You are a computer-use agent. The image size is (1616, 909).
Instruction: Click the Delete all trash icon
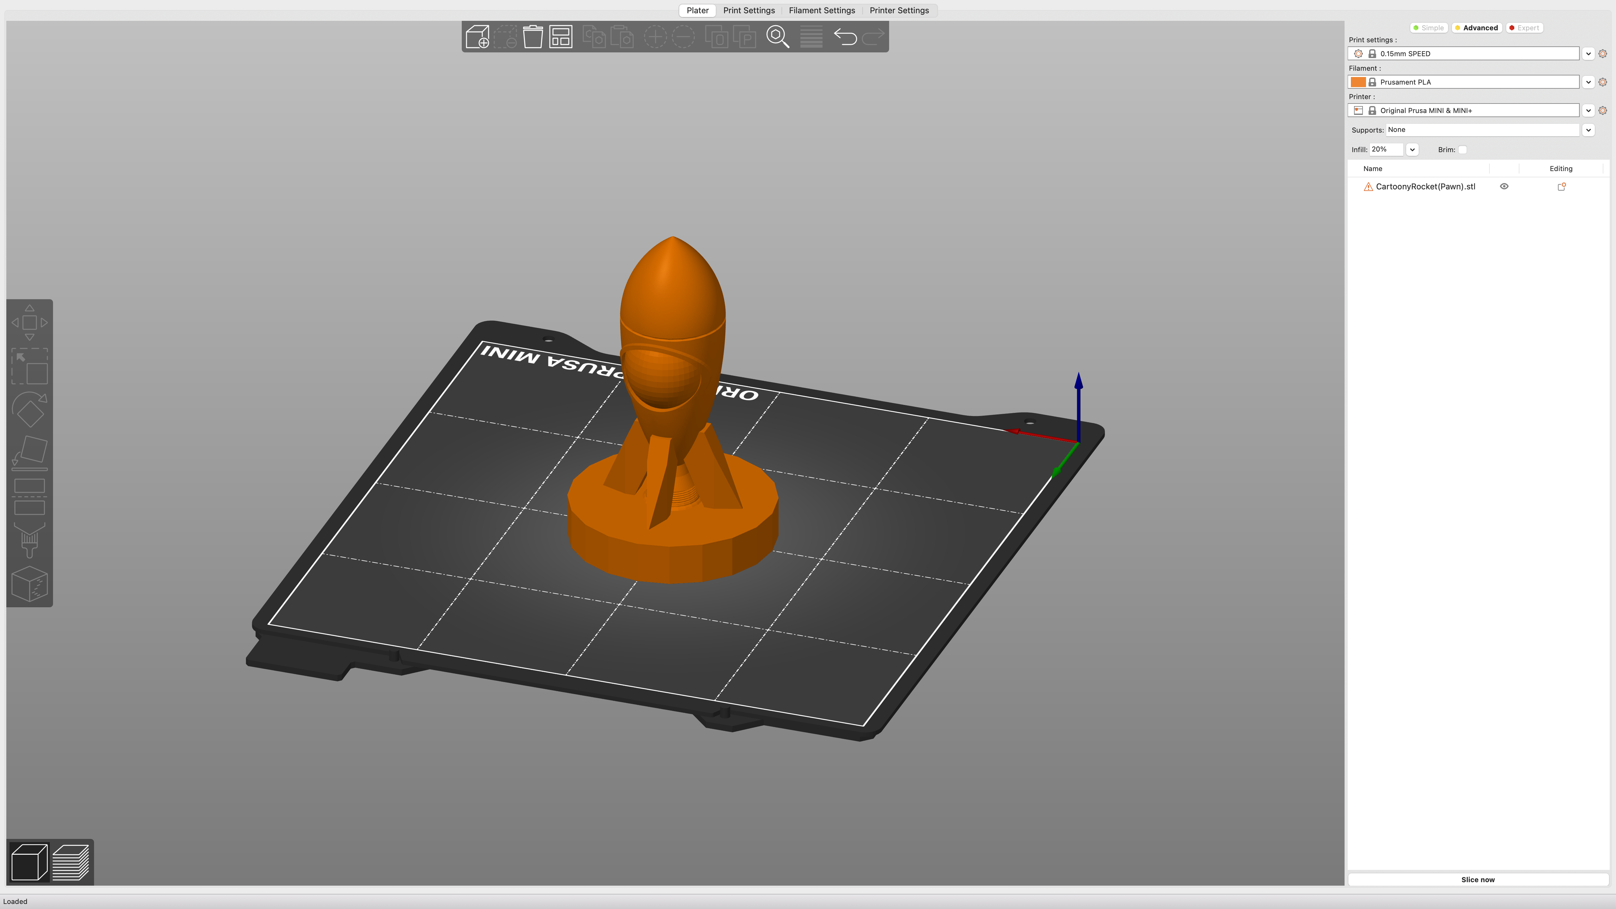coord(533,36)
